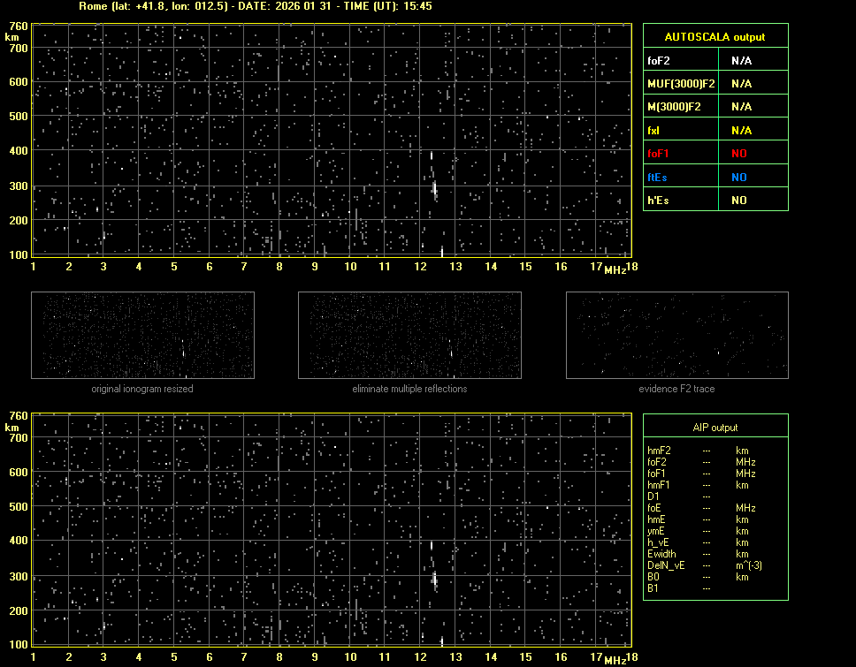Click the red NO value beside foF1
The height and width of the screenshot is (667, 856).
pyautogui.click(x=738, y=154)
